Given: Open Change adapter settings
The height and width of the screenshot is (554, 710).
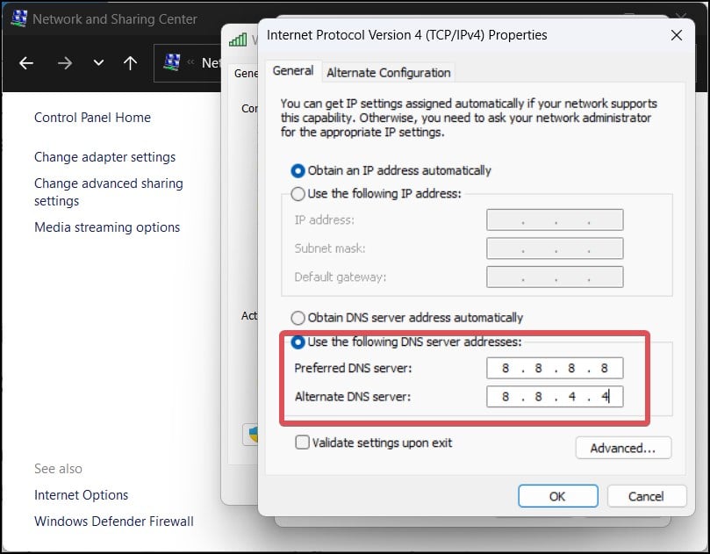Looking at the screenshot, I should [104, 156].
